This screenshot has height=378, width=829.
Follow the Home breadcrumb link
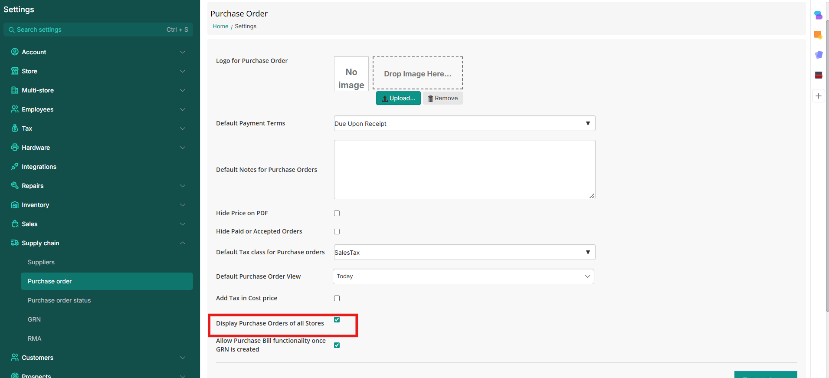click(x=220, y=26)
